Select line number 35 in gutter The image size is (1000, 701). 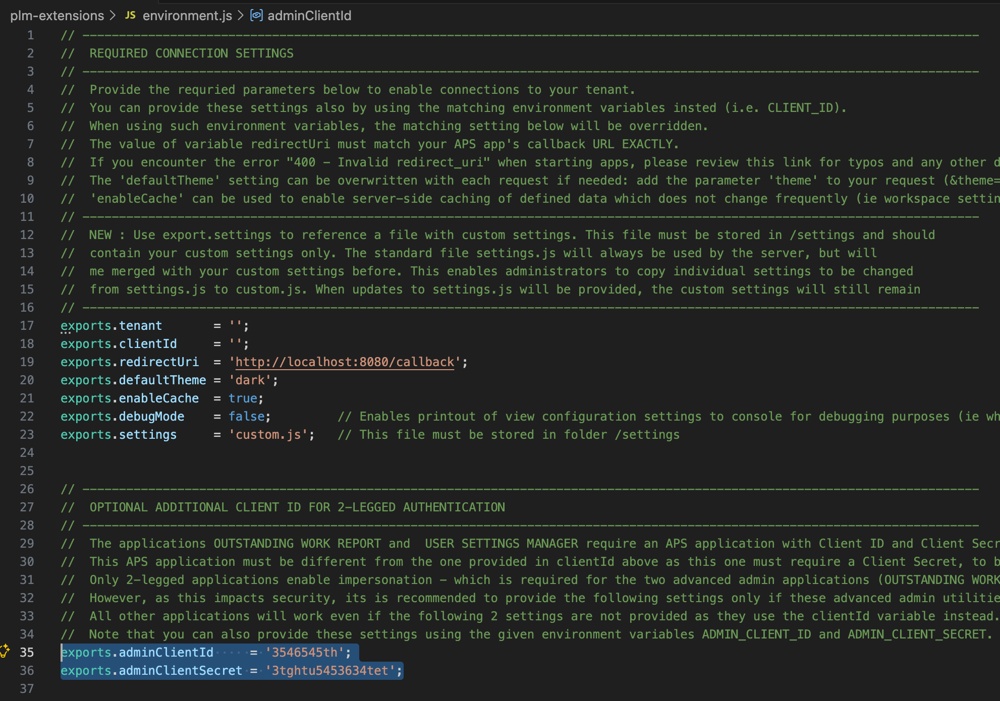[x=27, y=653]
